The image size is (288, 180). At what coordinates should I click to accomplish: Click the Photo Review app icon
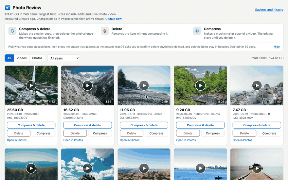[8, 8]
